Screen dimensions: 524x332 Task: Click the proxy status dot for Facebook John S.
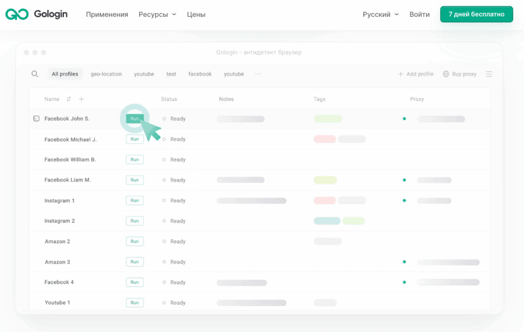404,119
